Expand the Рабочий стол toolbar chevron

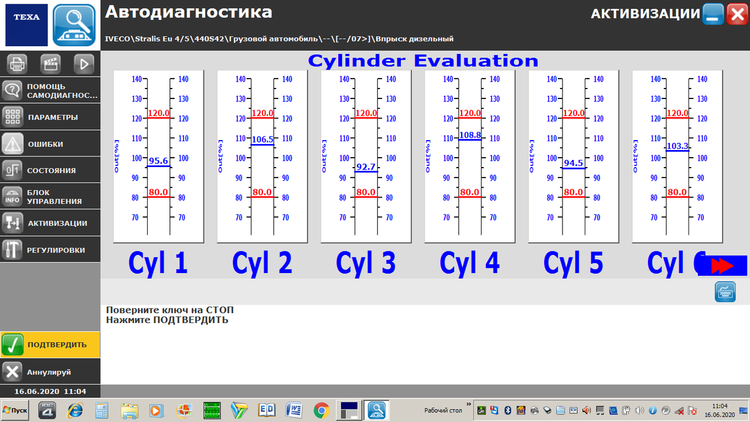pos(467,404)
